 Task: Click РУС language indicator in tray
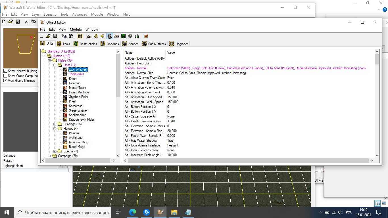point(349,212)
